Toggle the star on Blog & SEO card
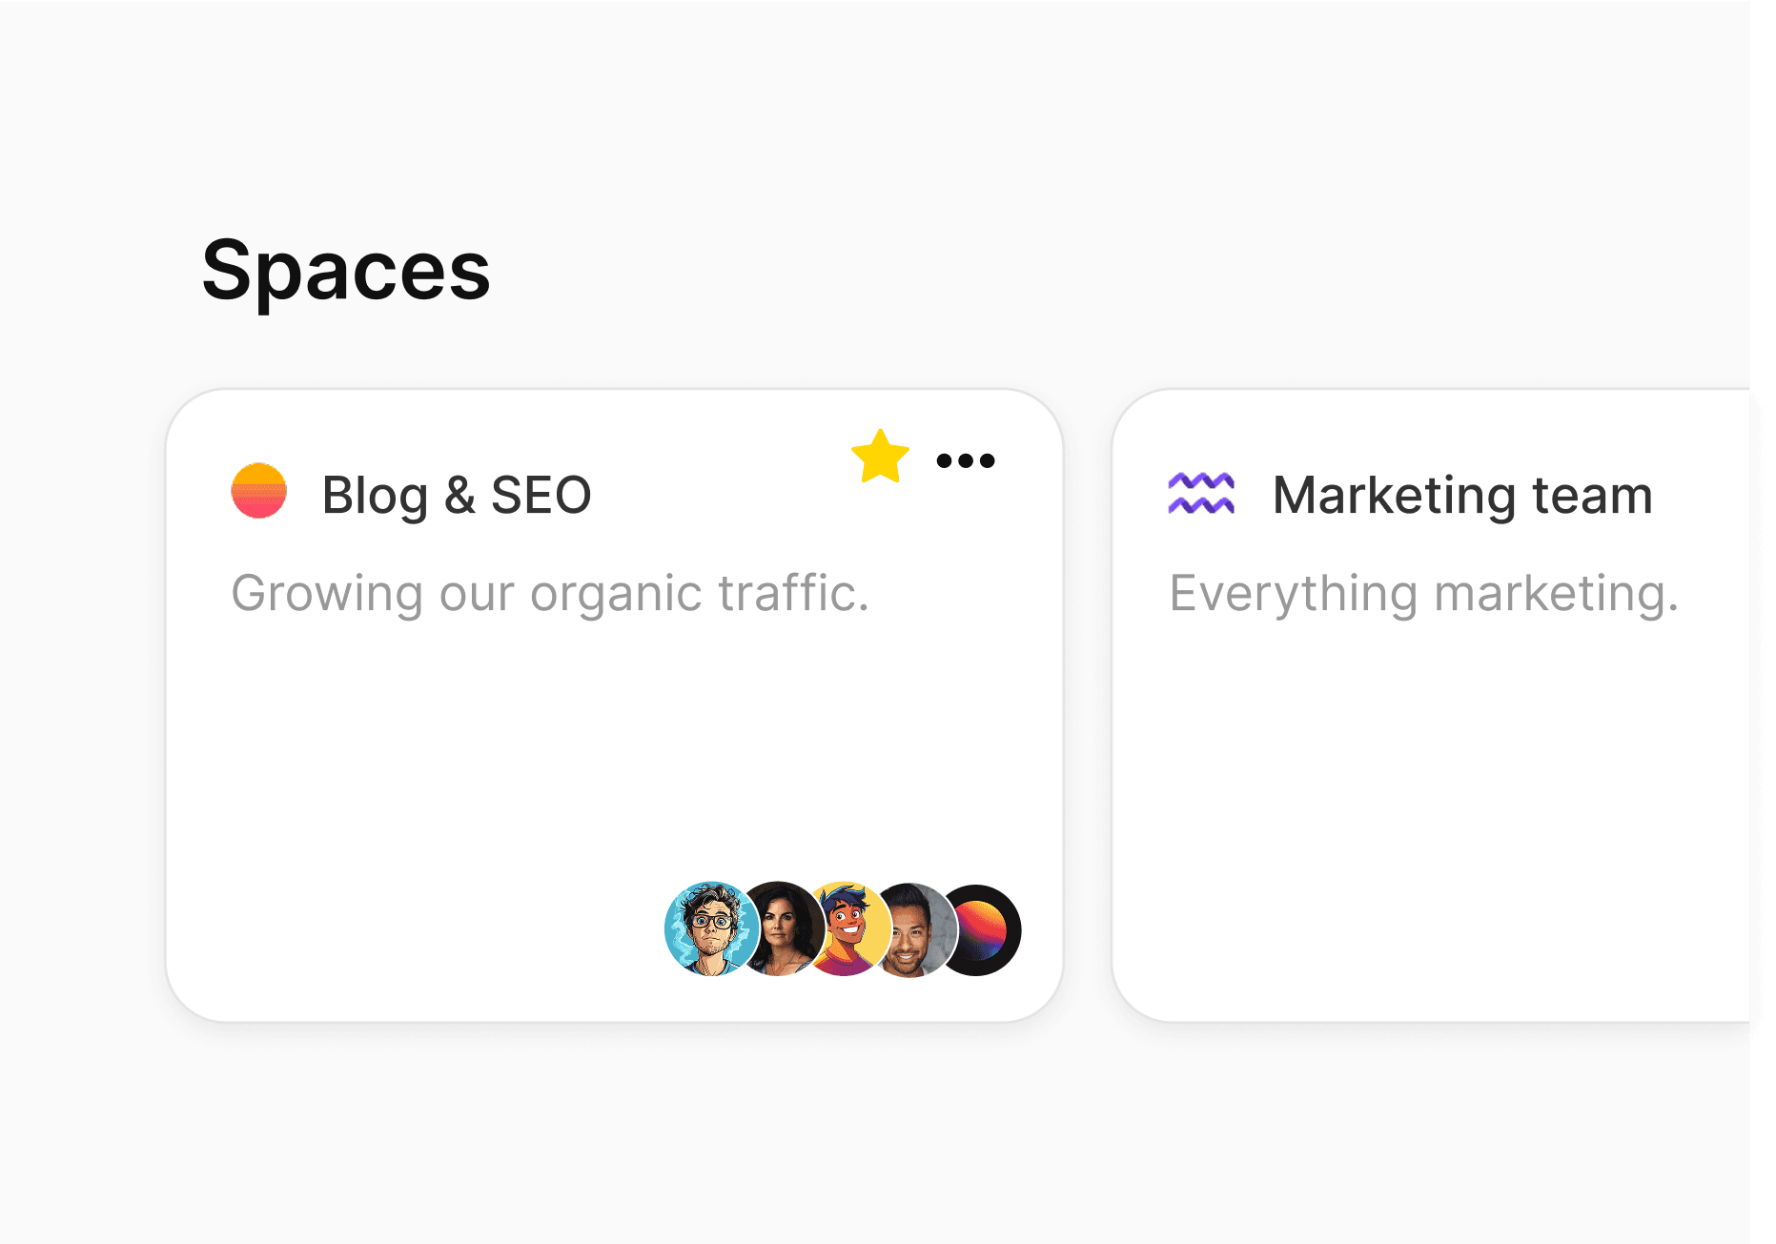The height and width of the screenshot is (1244, 1776). click(x=880, y=459)
